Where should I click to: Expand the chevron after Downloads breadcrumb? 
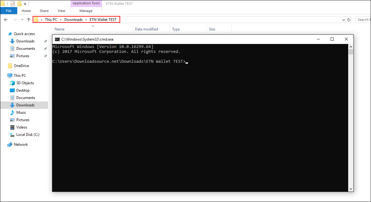[x=86, y=20]
